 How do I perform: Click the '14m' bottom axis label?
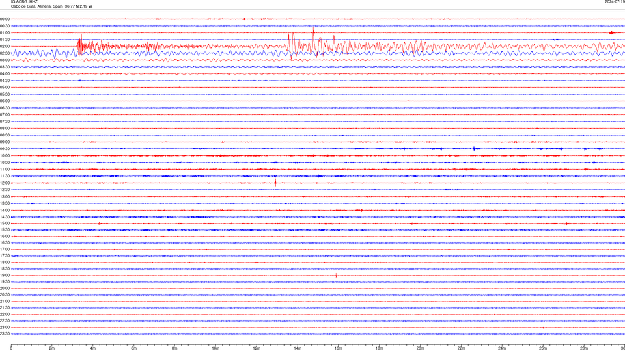point(298,348)
